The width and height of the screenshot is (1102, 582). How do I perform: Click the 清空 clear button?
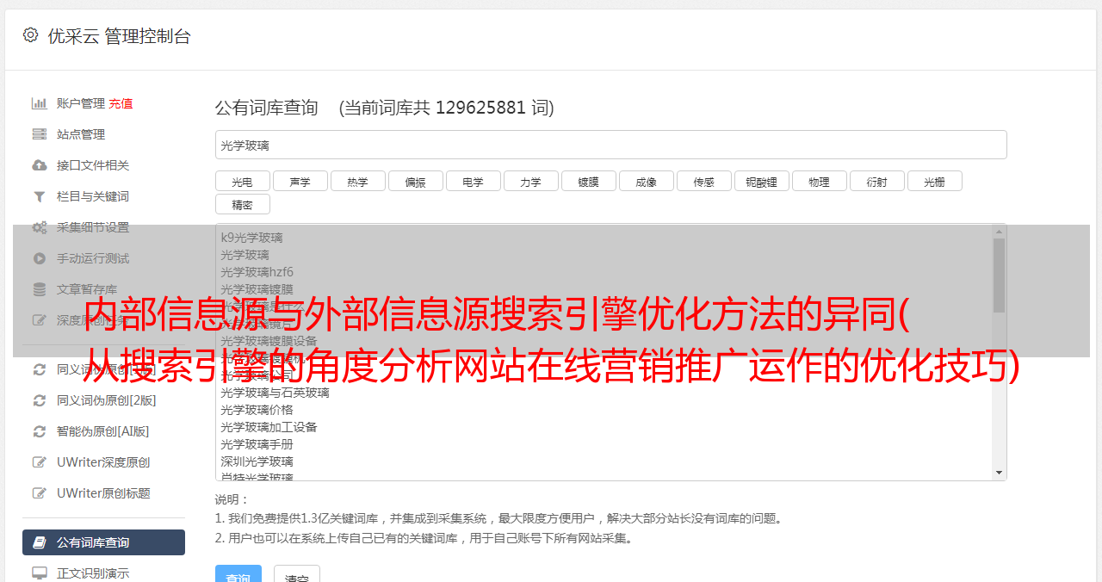[297, 575]
